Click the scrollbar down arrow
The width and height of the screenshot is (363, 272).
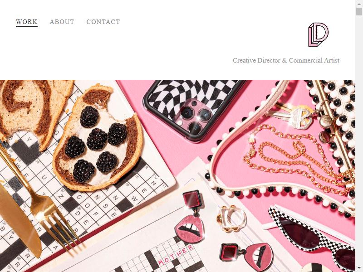click(359, 268)
